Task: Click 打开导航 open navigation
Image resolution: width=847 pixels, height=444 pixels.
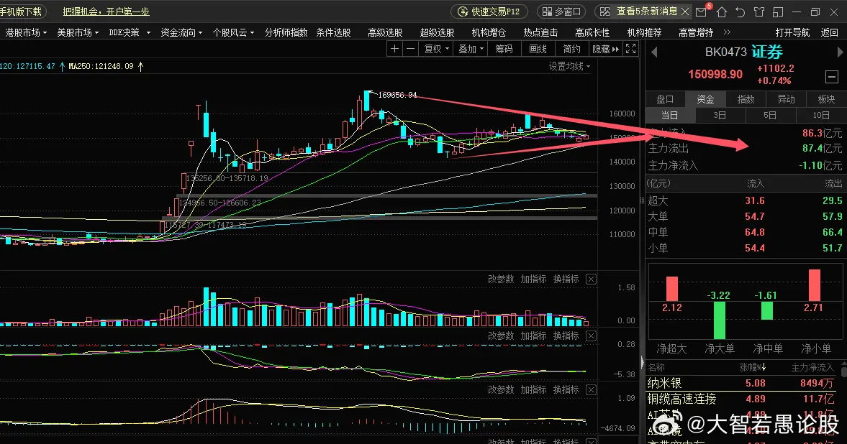Action: (x=792, y=32)
